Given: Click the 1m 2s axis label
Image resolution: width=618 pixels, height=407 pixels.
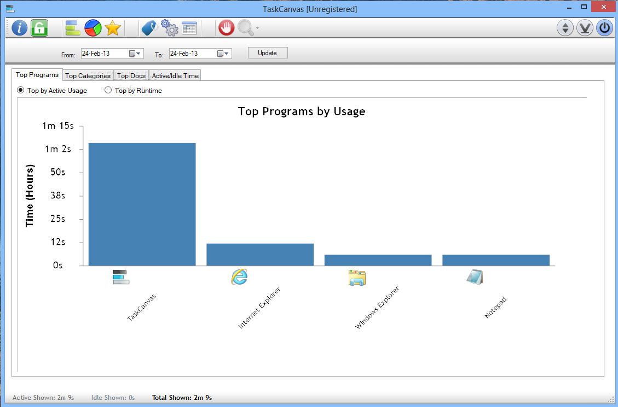Looking at the screenshot, I should (58, 149).
